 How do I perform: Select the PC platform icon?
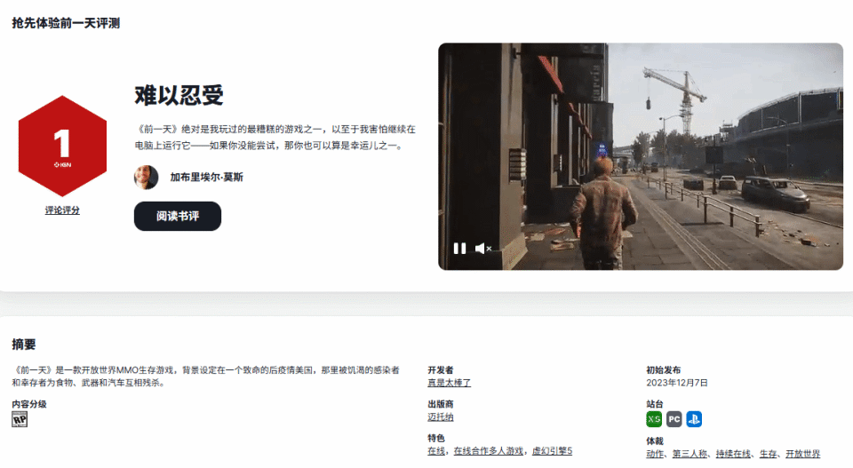pyautogui.click(x=674, y=419)
